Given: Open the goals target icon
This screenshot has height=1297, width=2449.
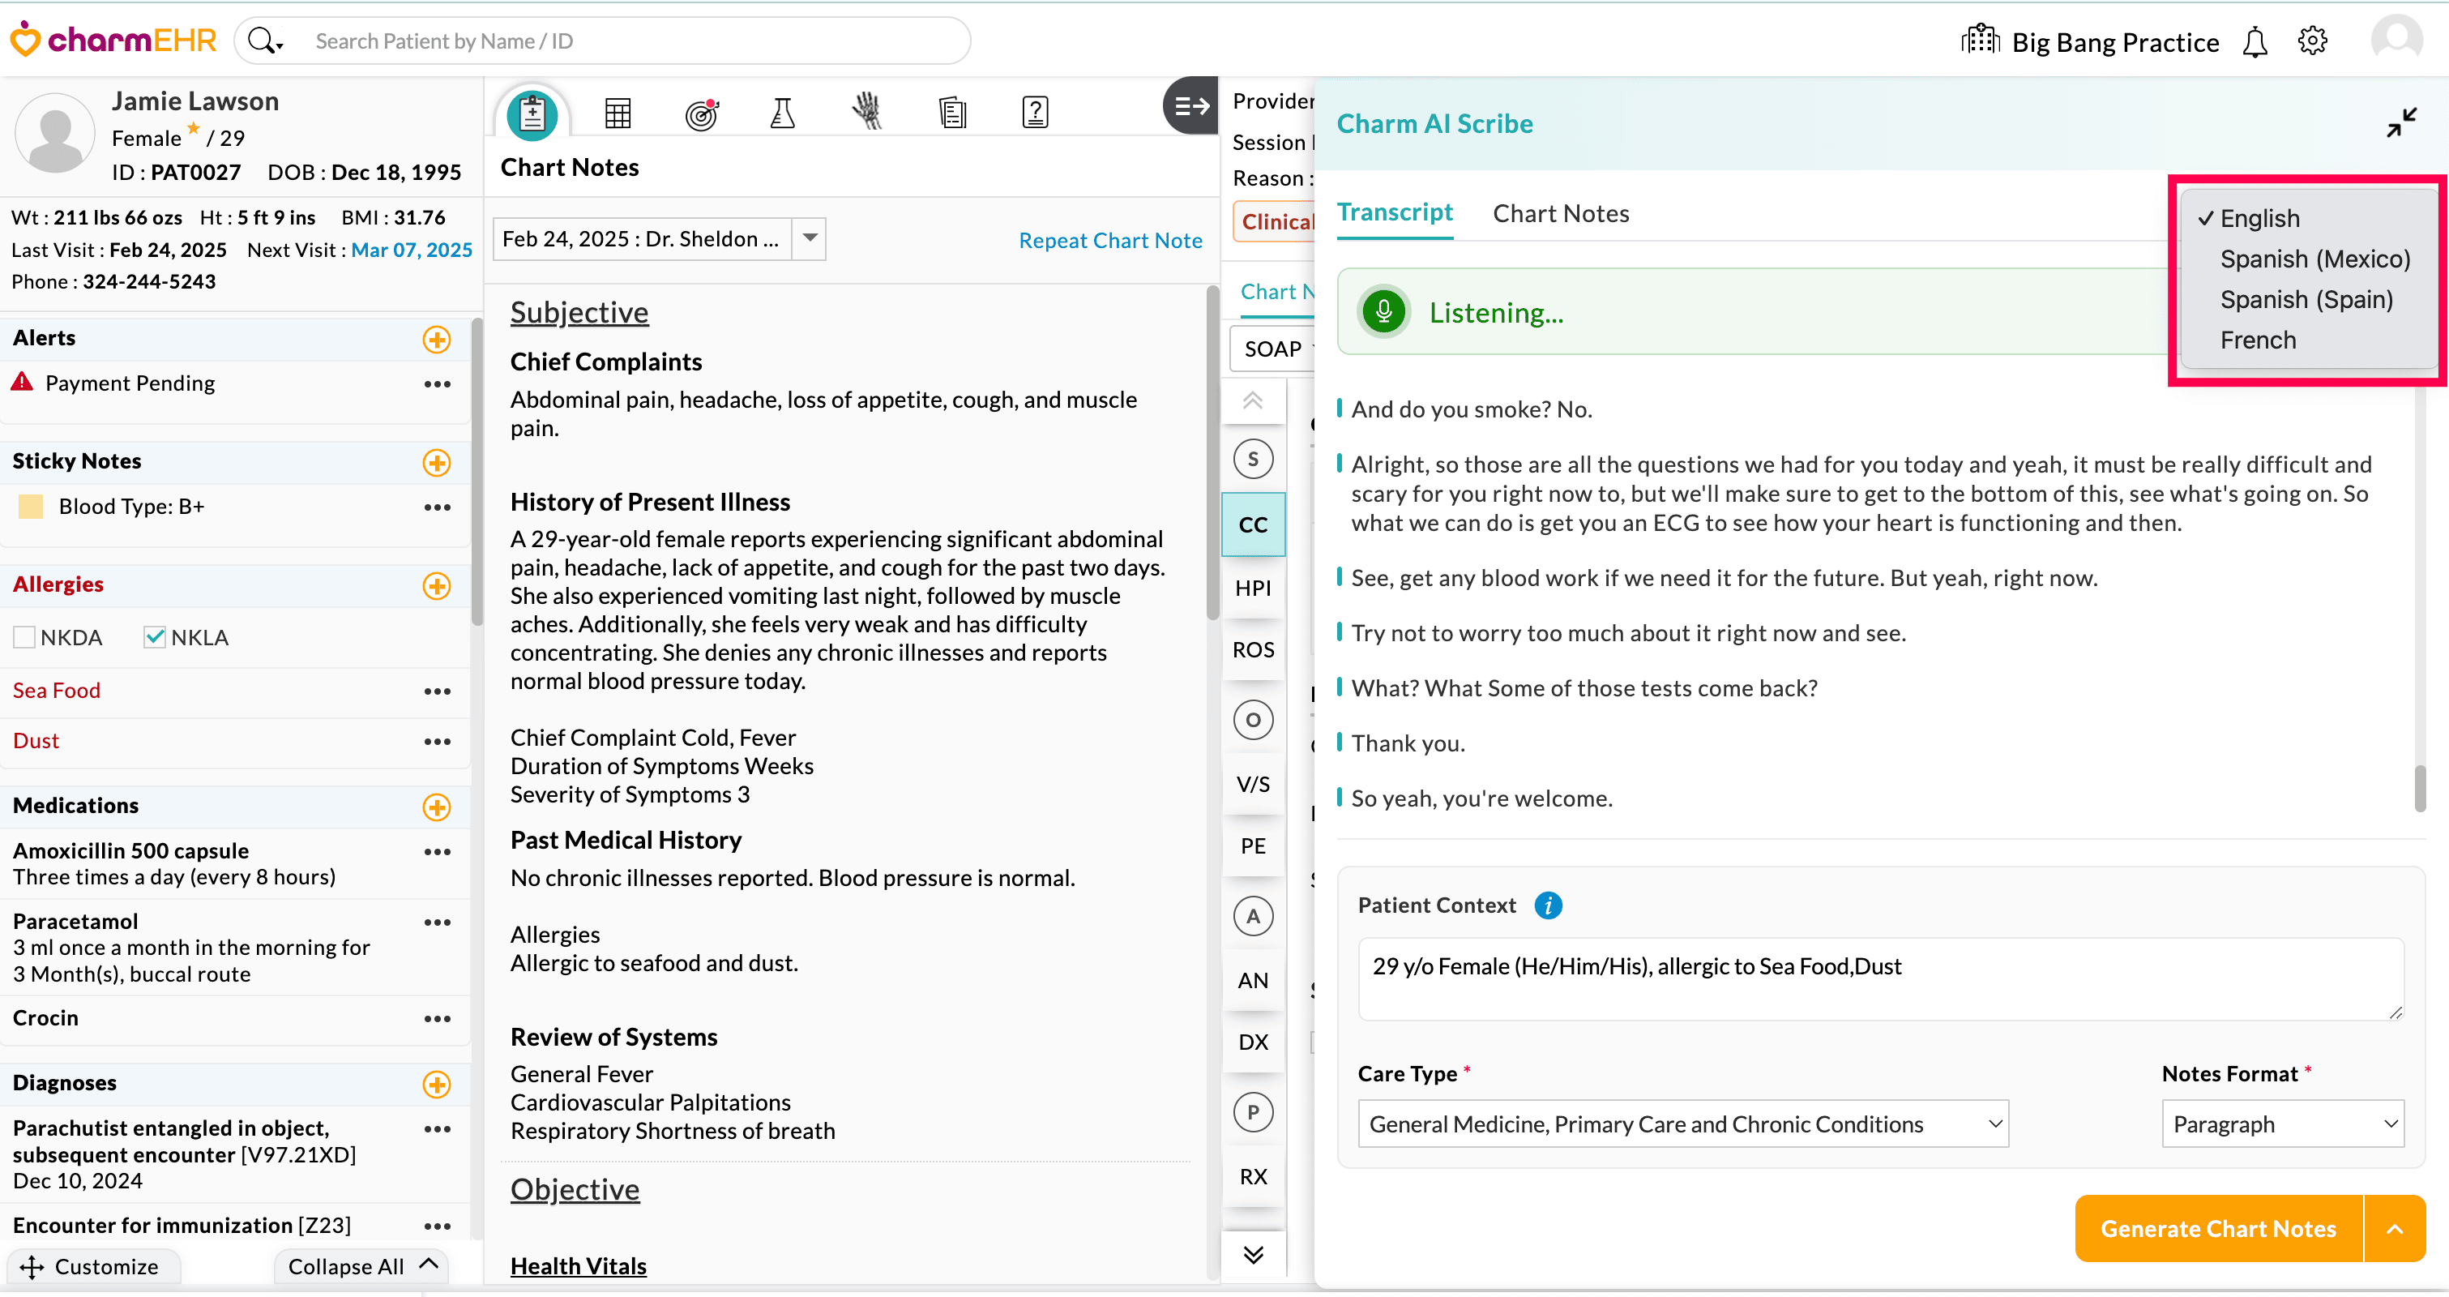Looking at the screenshot, I should point(702,113).
